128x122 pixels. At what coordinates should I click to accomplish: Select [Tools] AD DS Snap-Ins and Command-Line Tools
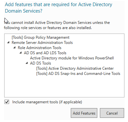click(78, 74)
